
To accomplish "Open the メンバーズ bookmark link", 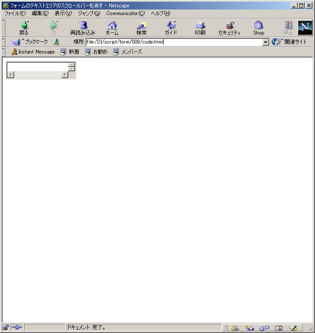I will click(x=127, y=52).
